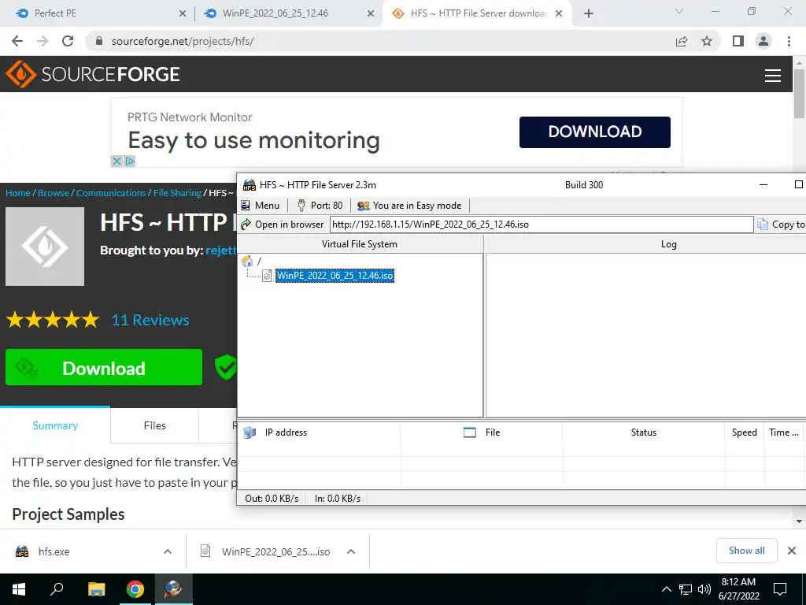Click the five-star rating

point(53,320)
